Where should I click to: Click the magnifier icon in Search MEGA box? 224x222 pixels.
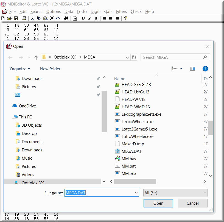tap(205, 57)
